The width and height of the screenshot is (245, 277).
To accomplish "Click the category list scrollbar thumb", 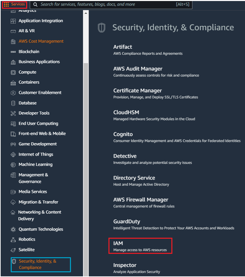I will (86, 169).
